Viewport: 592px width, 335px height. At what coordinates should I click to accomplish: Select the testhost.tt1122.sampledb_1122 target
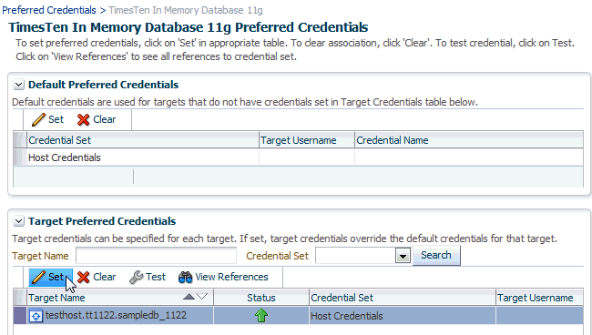(x=116, y=315)
